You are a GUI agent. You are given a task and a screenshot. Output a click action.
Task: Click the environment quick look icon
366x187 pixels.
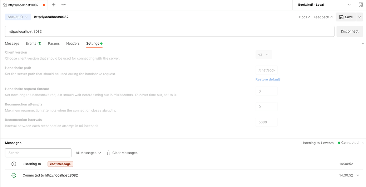(x=361, y=5)
